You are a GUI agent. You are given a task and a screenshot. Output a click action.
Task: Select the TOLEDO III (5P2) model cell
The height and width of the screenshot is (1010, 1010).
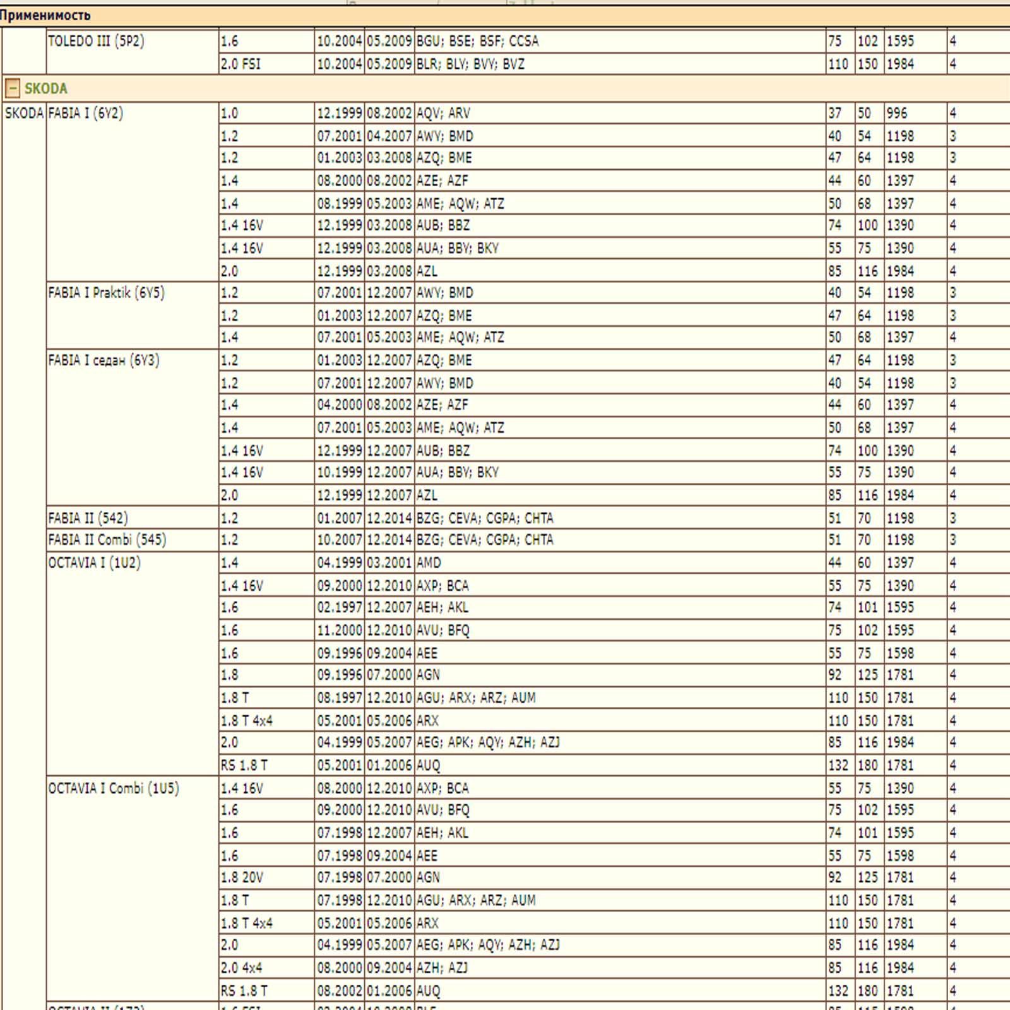(96, 42)
